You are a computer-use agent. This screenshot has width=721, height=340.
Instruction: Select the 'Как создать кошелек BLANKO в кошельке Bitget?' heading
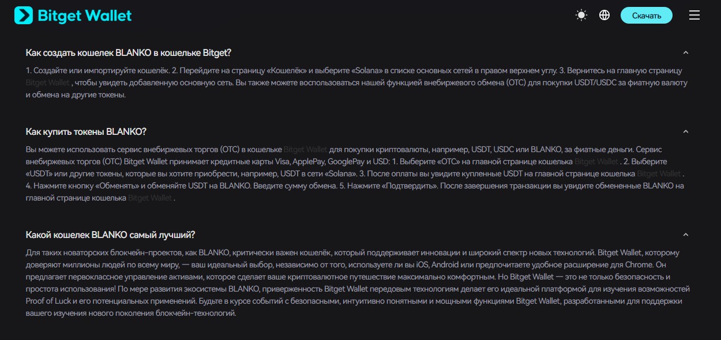pos(129,52)
